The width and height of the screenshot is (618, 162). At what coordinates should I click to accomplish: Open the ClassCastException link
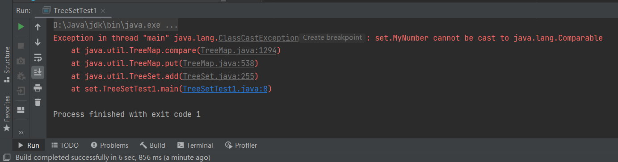click(258, 38)
